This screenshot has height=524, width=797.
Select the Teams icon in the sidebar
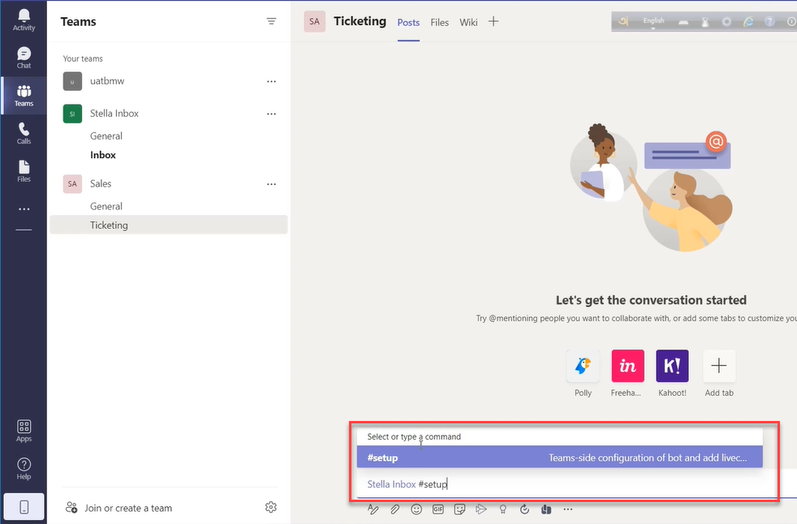click(24, 96)
